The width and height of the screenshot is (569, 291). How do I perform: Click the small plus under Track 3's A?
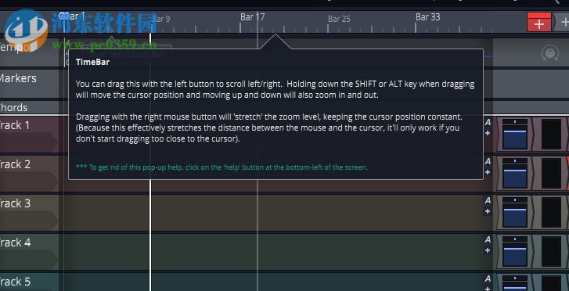point(488,211)
